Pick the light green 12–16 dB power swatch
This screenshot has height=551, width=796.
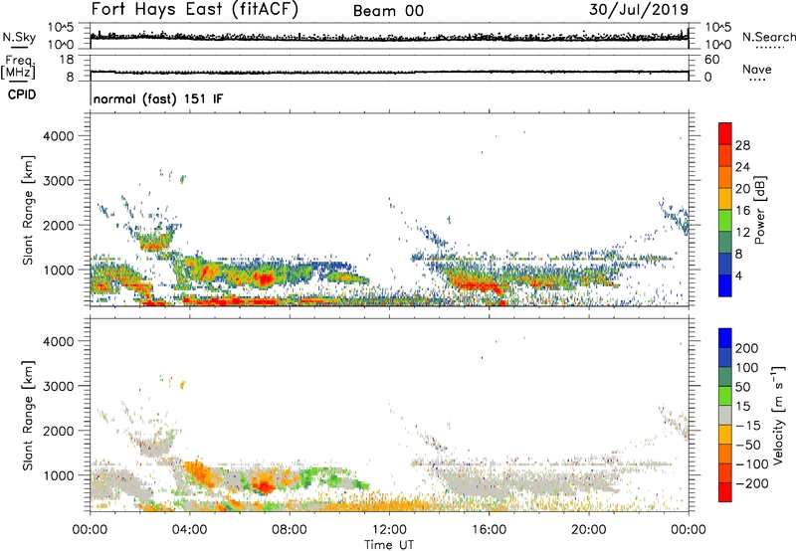pos(725,221)
